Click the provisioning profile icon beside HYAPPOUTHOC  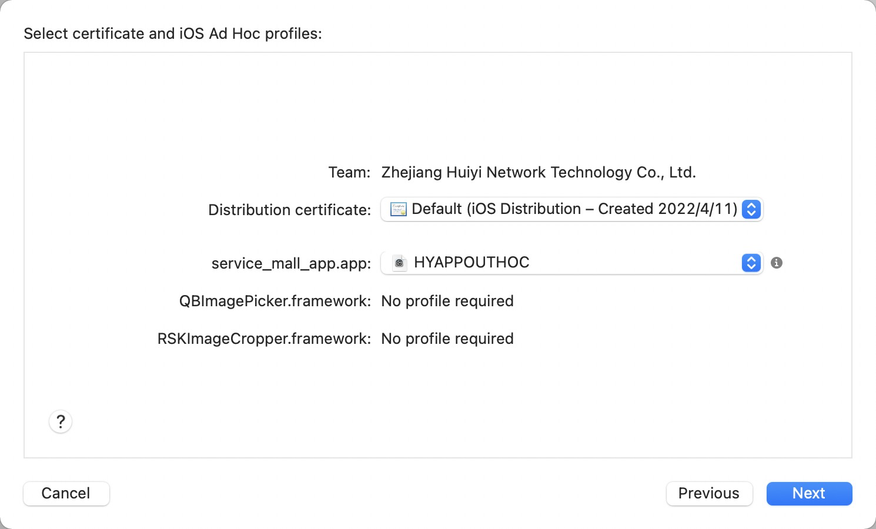[x=399, y=263]
